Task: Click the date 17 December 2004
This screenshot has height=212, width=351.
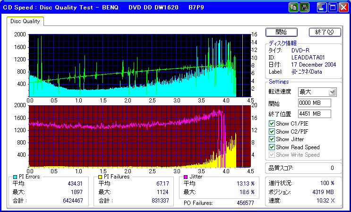Action: [313, 65]
